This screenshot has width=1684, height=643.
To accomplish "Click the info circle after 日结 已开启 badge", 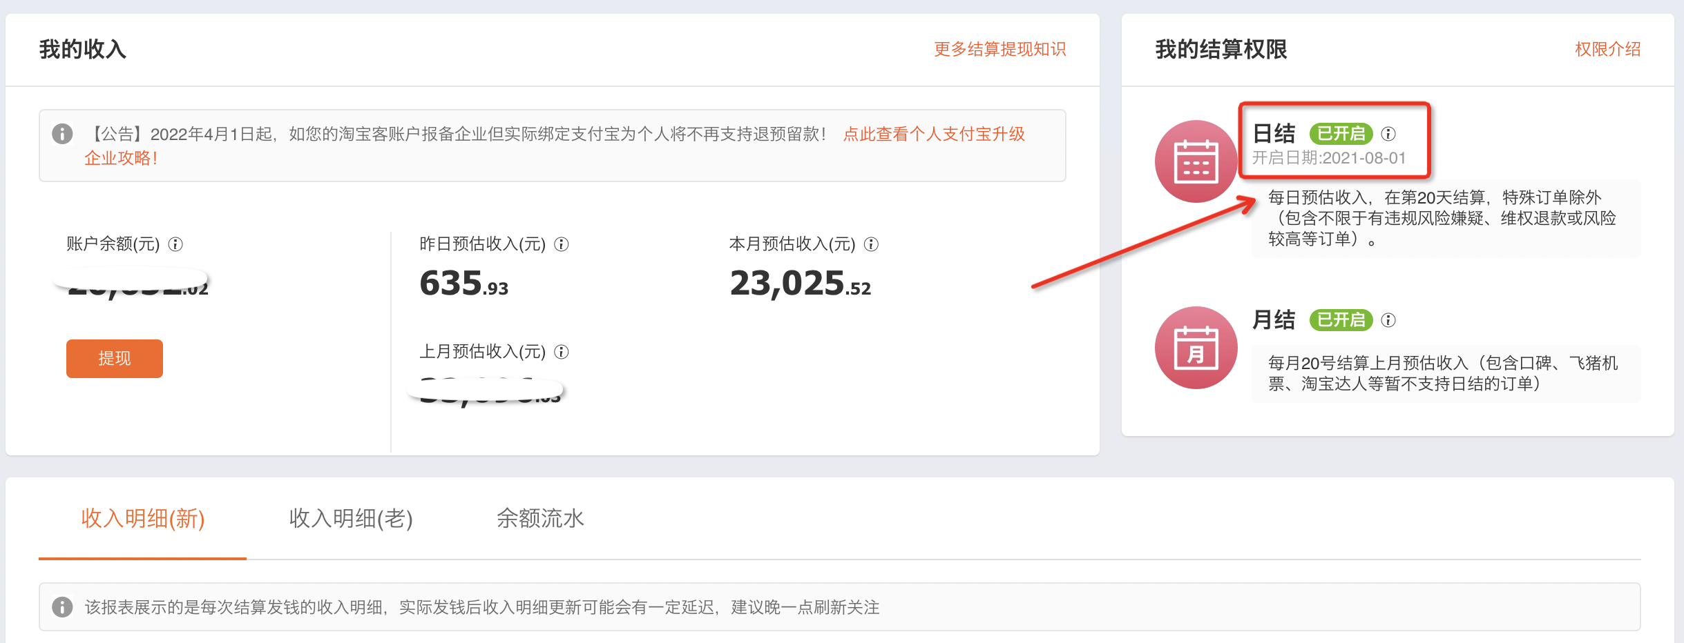I will (x=1387, y=133).
